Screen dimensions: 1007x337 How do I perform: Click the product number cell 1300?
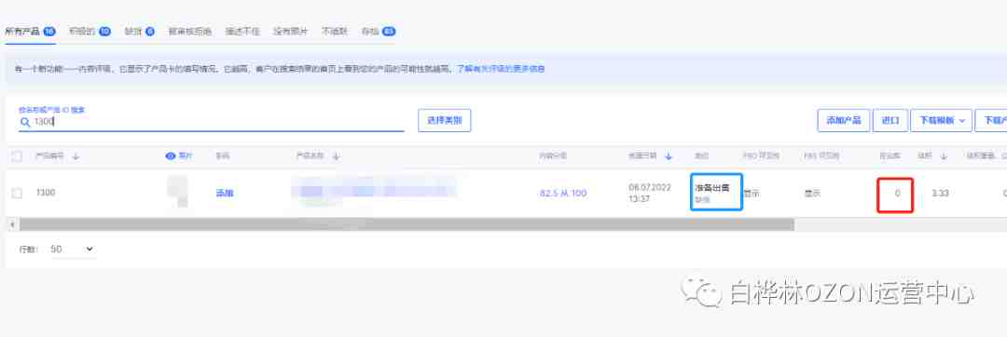tap(46, 193)
